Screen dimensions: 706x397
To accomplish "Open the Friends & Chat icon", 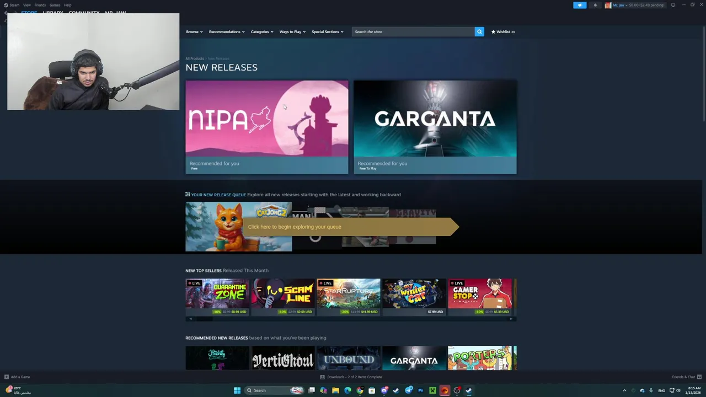I will (x=699, y=377).
